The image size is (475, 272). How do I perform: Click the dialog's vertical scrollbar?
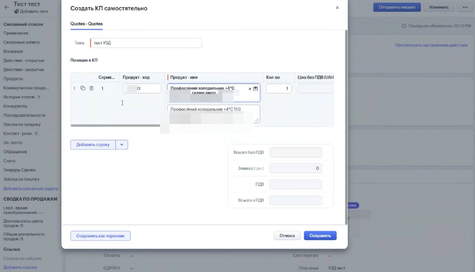tap(346, 127)
